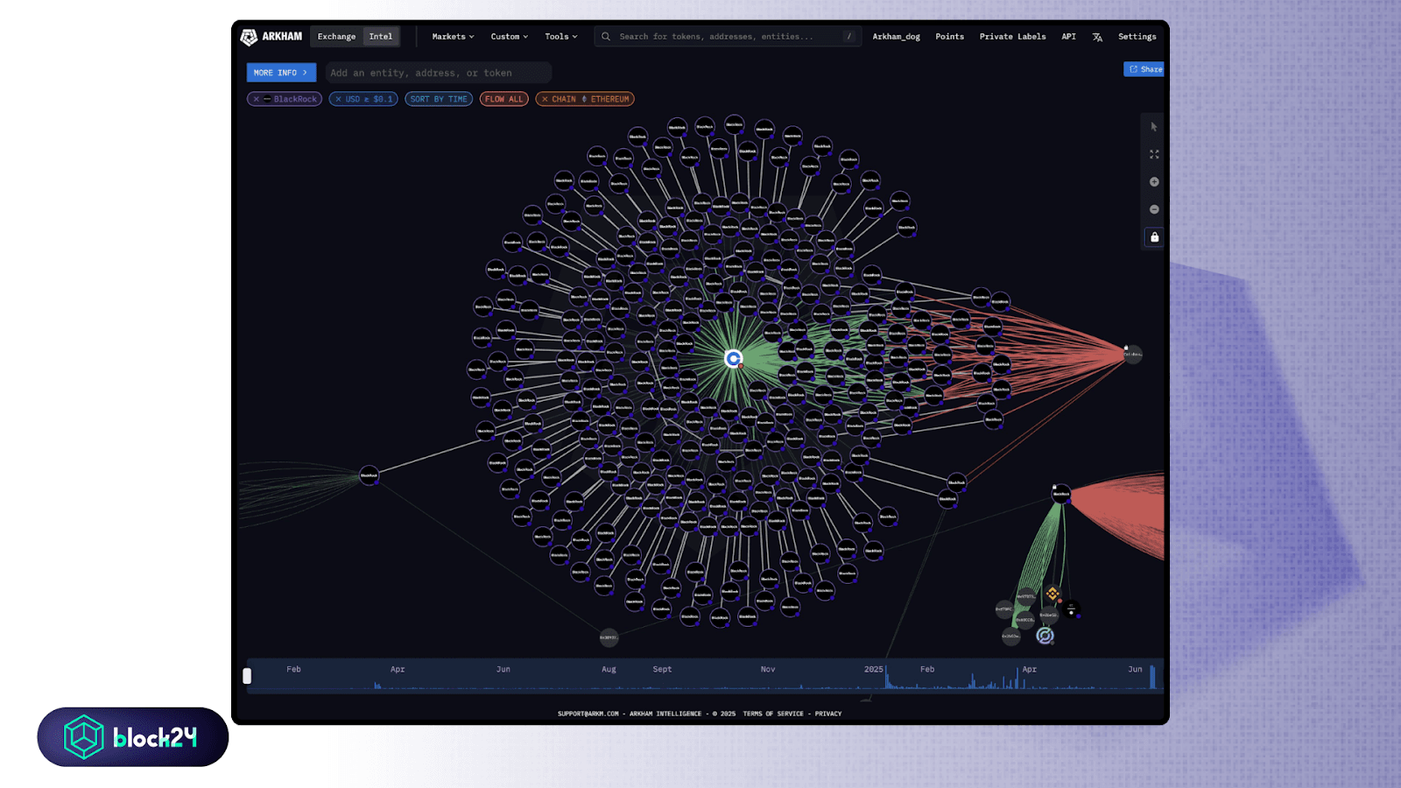Click the 'Add an entity, address, or token' field
The height and width of the screenshot is (788, 1401).
[x=438, y=73]
